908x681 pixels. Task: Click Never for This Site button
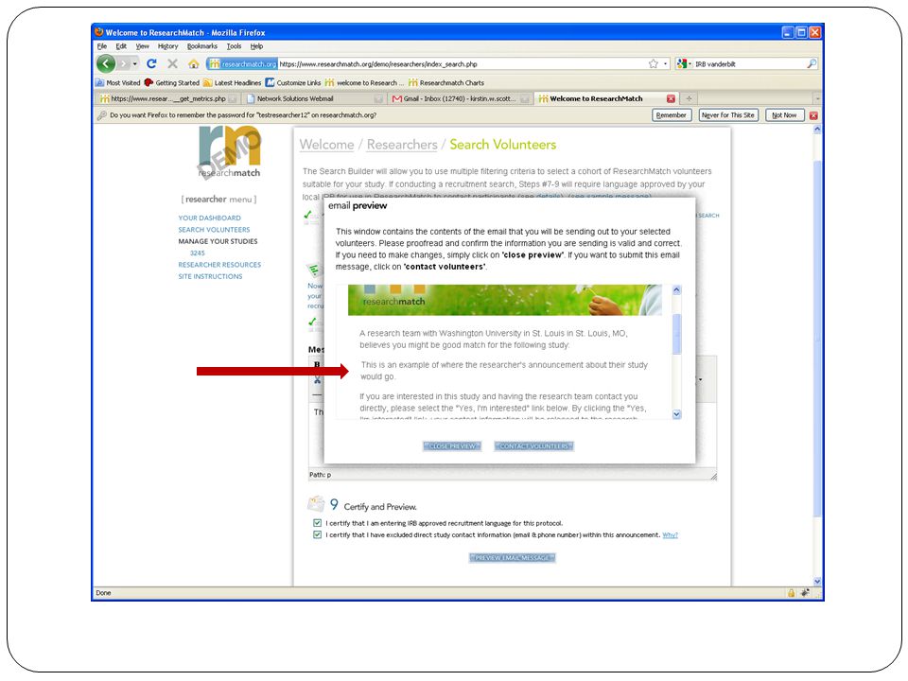(x=728, y=115)
